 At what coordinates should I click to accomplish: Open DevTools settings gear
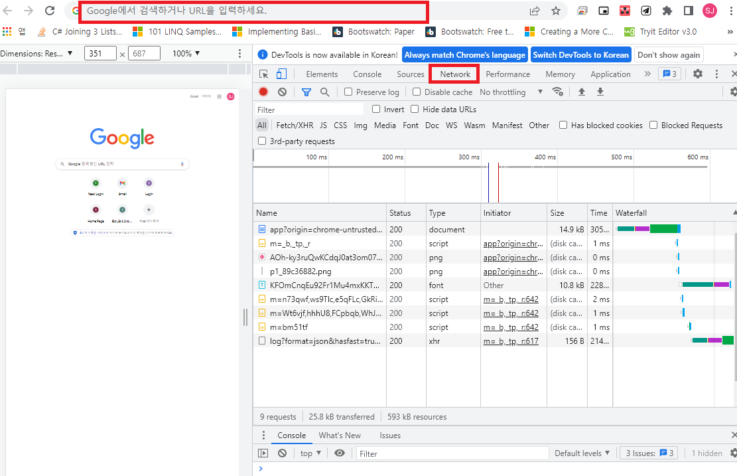point(698,74)
